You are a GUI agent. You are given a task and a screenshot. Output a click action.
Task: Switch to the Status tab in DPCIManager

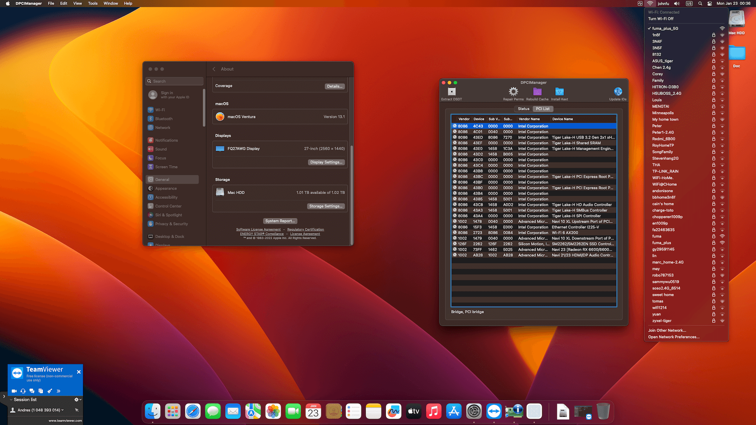[x=523, y=109]
